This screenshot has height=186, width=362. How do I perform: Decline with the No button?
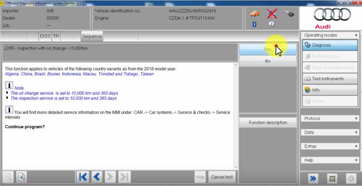coord(268,61)
